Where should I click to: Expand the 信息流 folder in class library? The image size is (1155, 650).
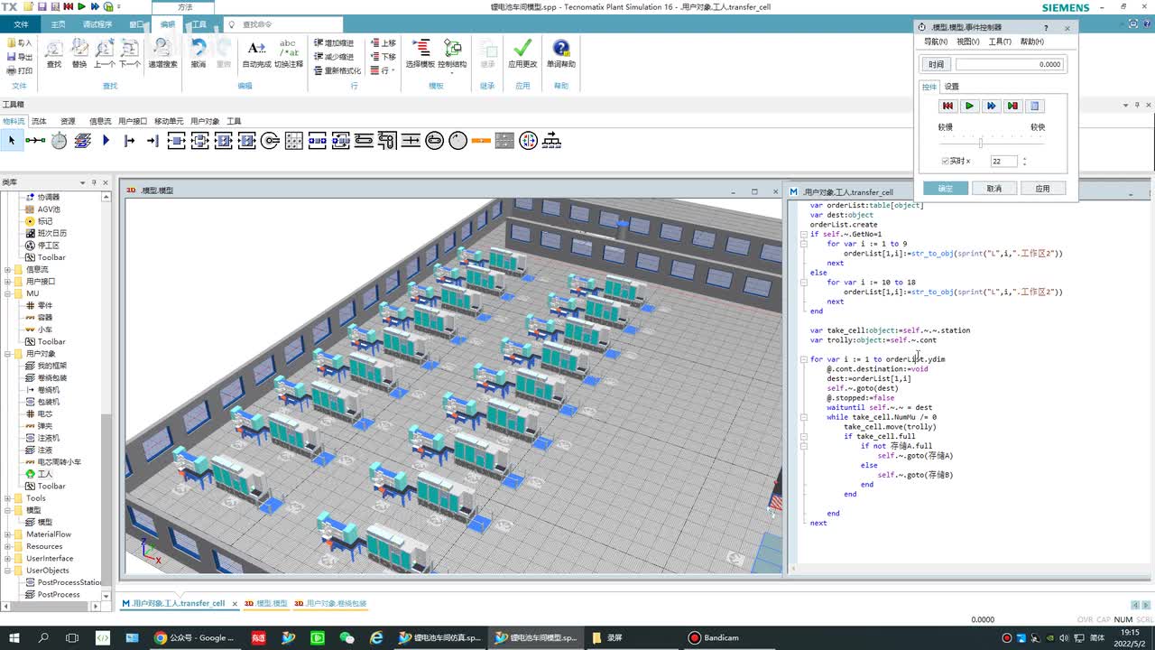[8, 269]
